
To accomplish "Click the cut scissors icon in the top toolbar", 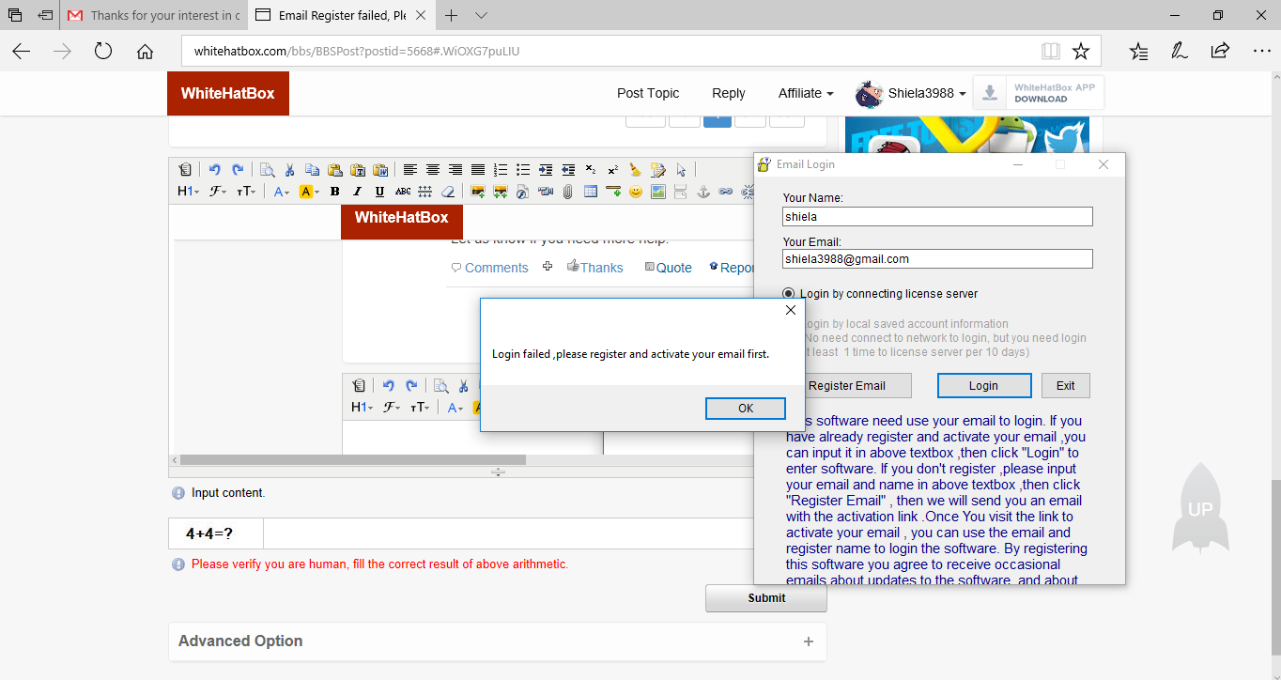I will 289,170.
